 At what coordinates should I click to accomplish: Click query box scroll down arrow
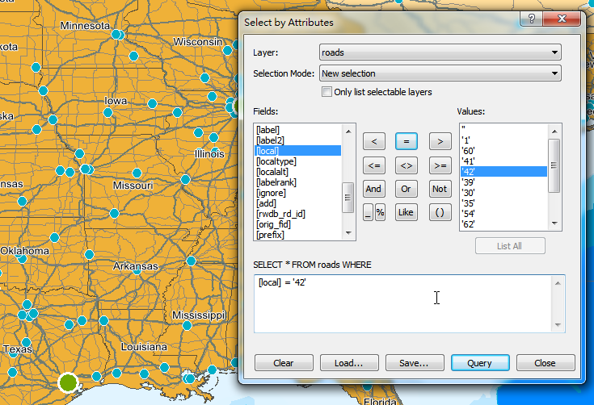point(558,325)
